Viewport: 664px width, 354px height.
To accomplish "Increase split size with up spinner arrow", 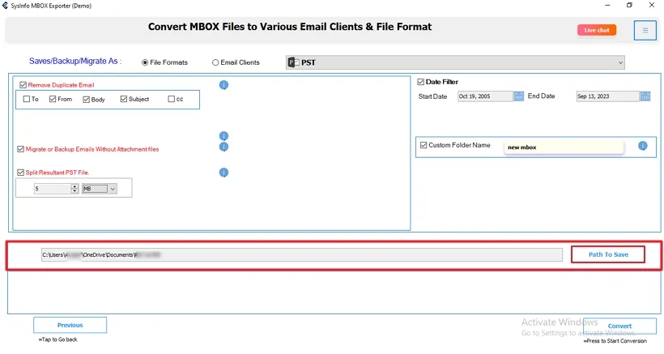I will pos(74,186).
